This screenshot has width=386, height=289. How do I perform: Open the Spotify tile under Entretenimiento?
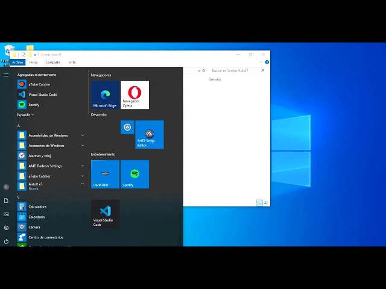(x=134, y=174)
